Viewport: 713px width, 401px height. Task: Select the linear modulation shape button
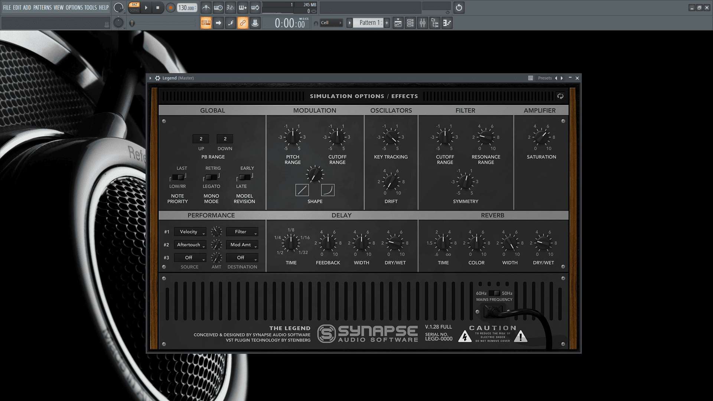click(x=302, y=190)
